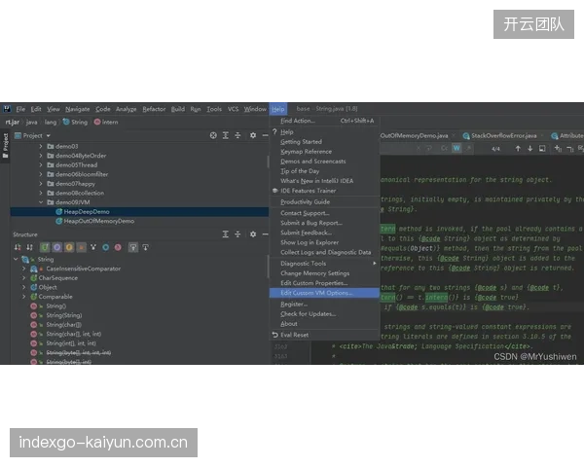Toggle the orange lambda filter in Structure
The height and width of the screenshot is (467, 584).
pos(82,247)
